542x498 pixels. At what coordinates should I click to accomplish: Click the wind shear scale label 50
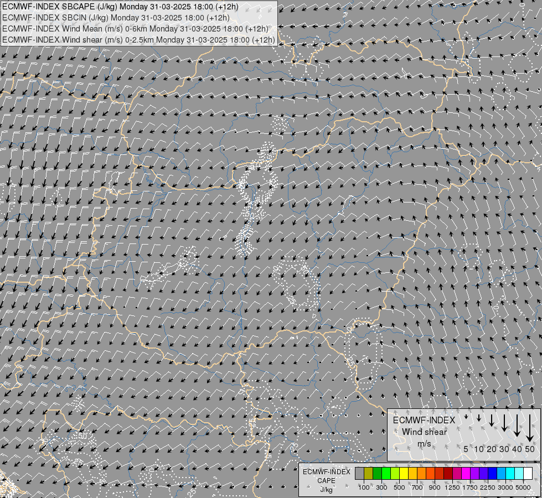[530, 449]
